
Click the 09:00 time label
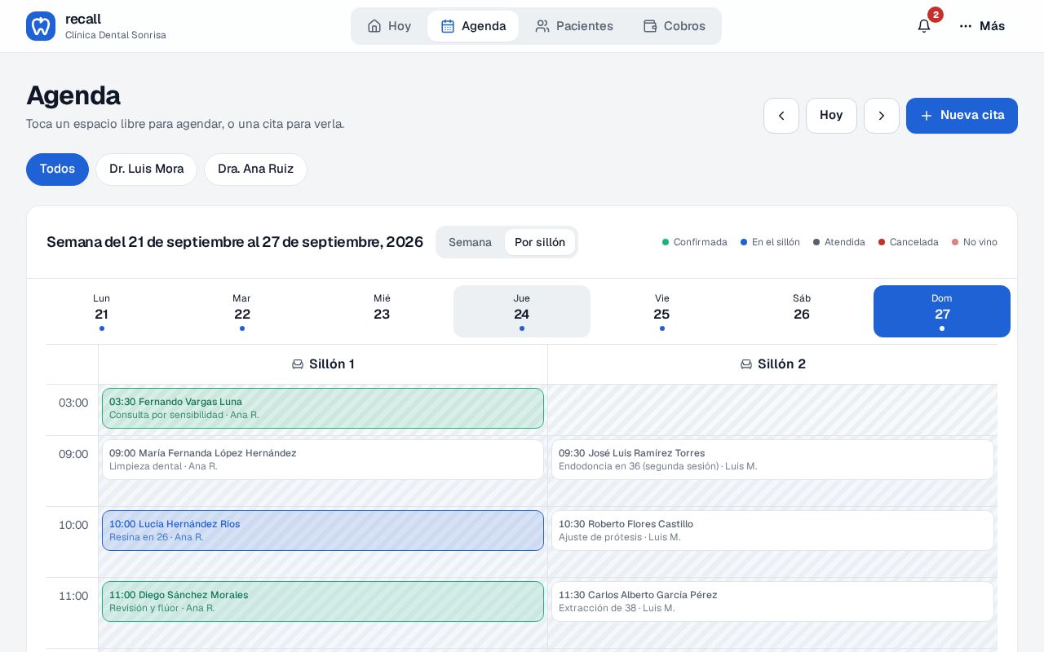(x=73, y=454)
